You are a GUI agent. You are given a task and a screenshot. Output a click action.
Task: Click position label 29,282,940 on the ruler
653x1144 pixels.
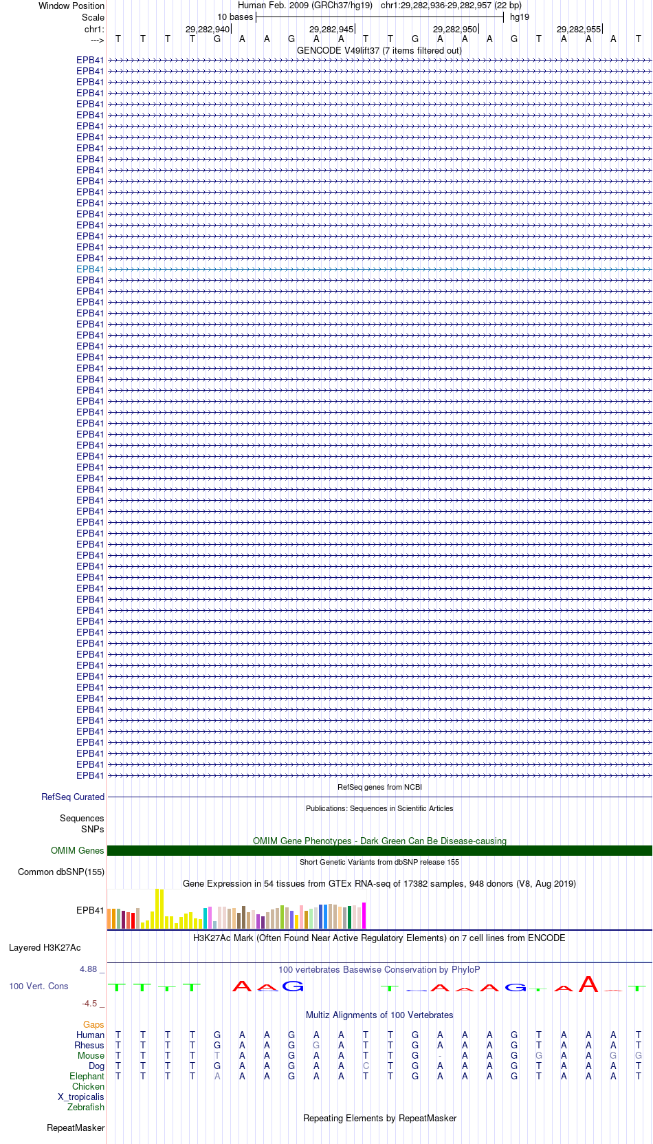point(208,30)
